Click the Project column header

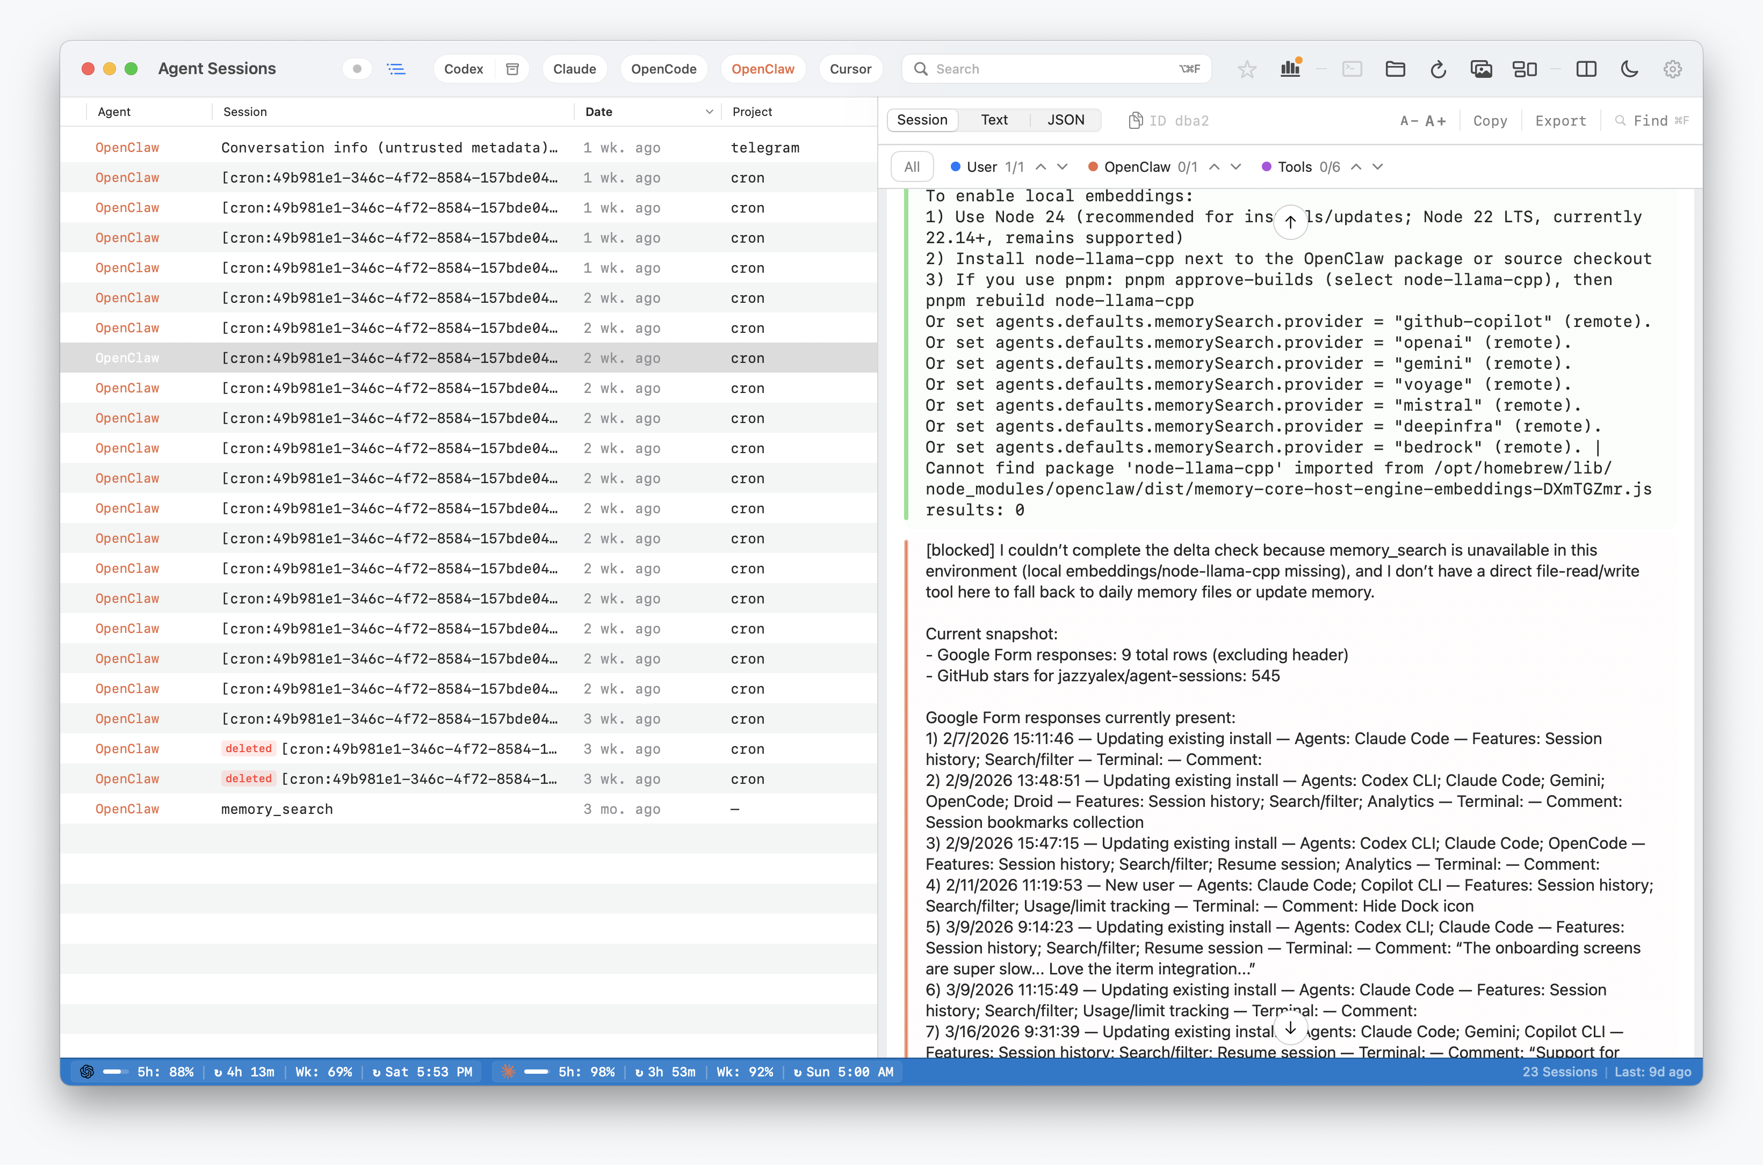click(x=752, y=112)
